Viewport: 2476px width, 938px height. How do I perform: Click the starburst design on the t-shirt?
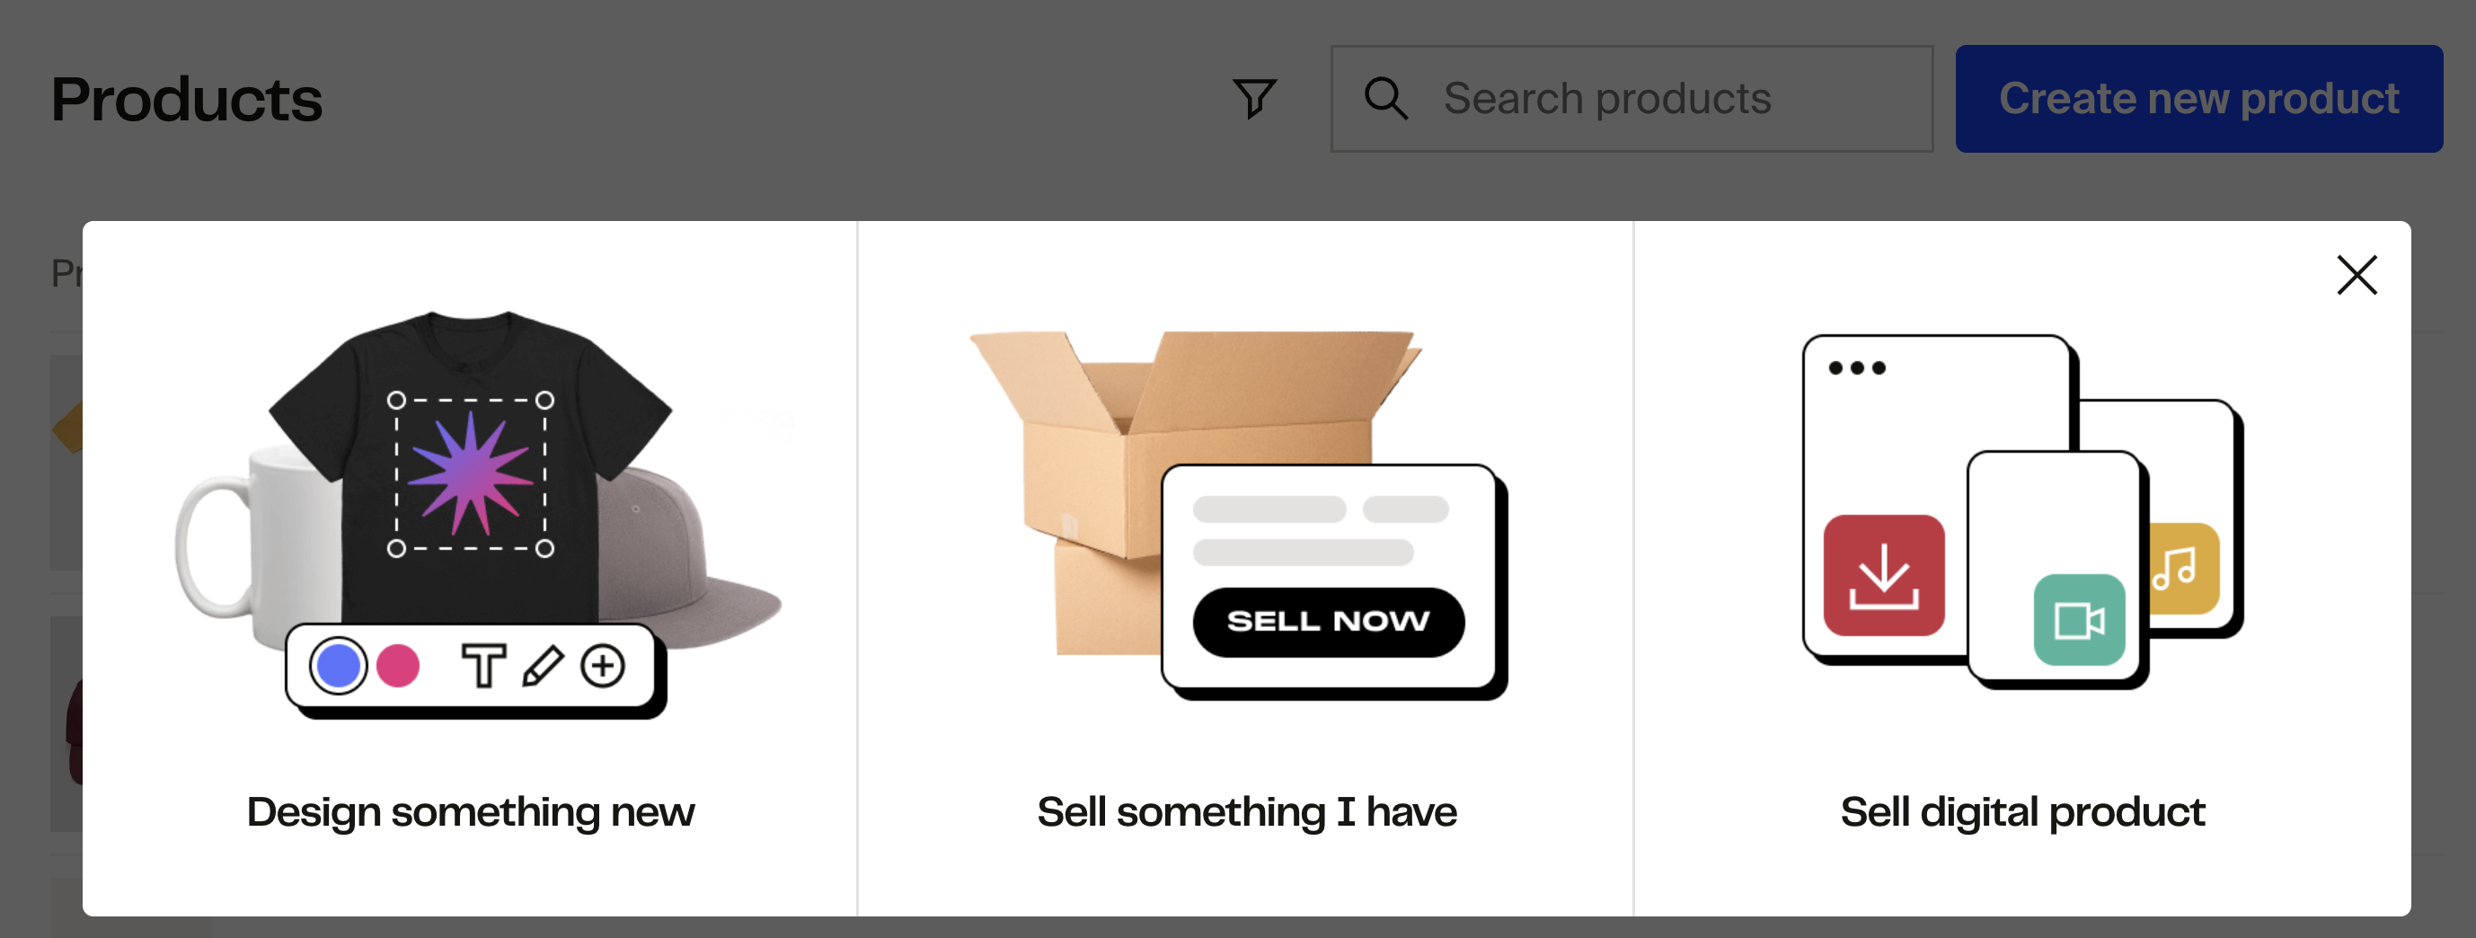(x=470, y=473)
